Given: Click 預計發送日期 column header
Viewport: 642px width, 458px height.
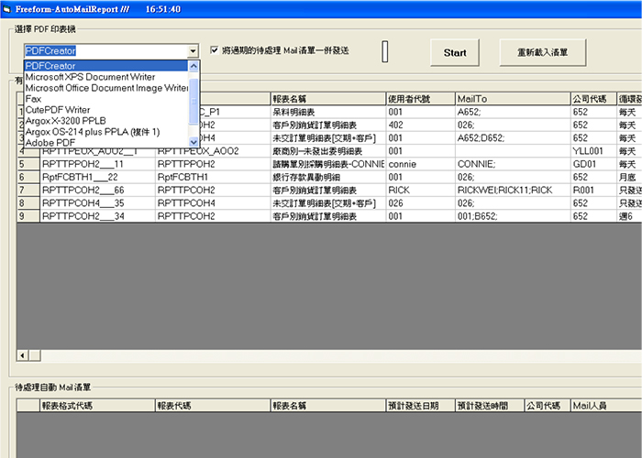Looking at the screenshot, I should (420, 406).
